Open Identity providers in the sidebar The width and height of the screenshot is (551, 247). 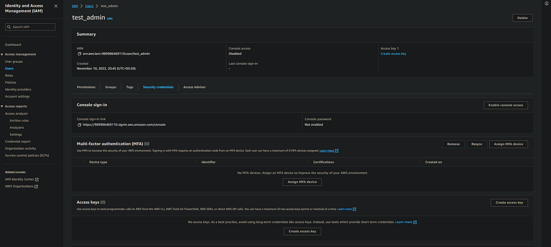pyautogui.click(x=18, y=89)
